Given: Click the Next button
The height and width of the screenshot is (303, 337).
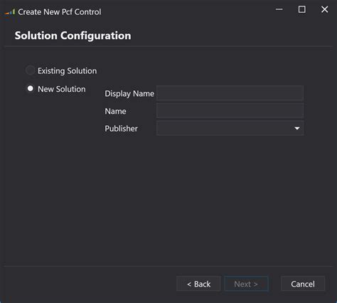Looking at the screenshot, I should point(246,284).
